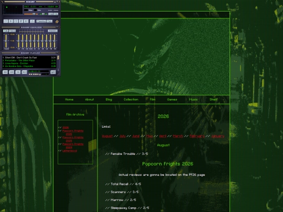283x212 pixels.
Task: Click the Total Recall 4/5 entry
Action: 123,184
